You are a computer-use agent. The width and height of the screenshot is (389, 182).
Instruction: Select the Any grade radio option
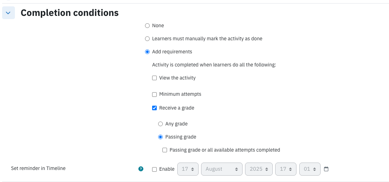pos(161,124)
